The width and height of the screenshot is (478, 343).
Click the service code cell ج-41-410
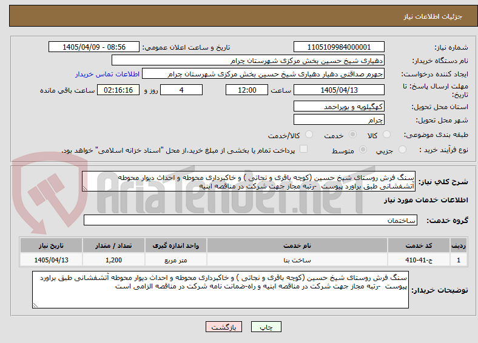click(419, 260)
